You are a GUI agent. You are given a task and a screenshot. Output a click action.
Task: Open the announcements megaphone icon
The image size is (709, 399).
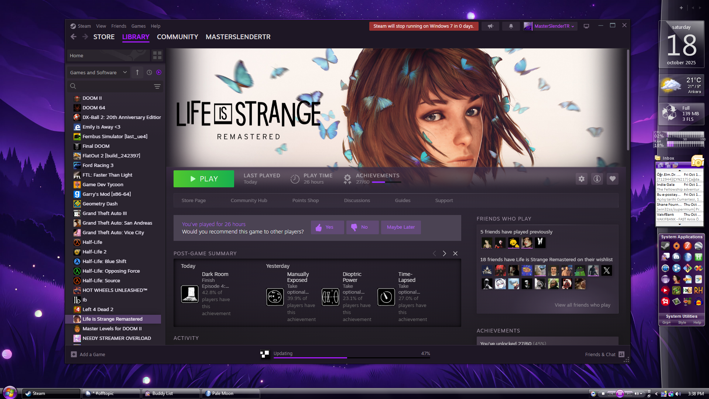(490, 26)
